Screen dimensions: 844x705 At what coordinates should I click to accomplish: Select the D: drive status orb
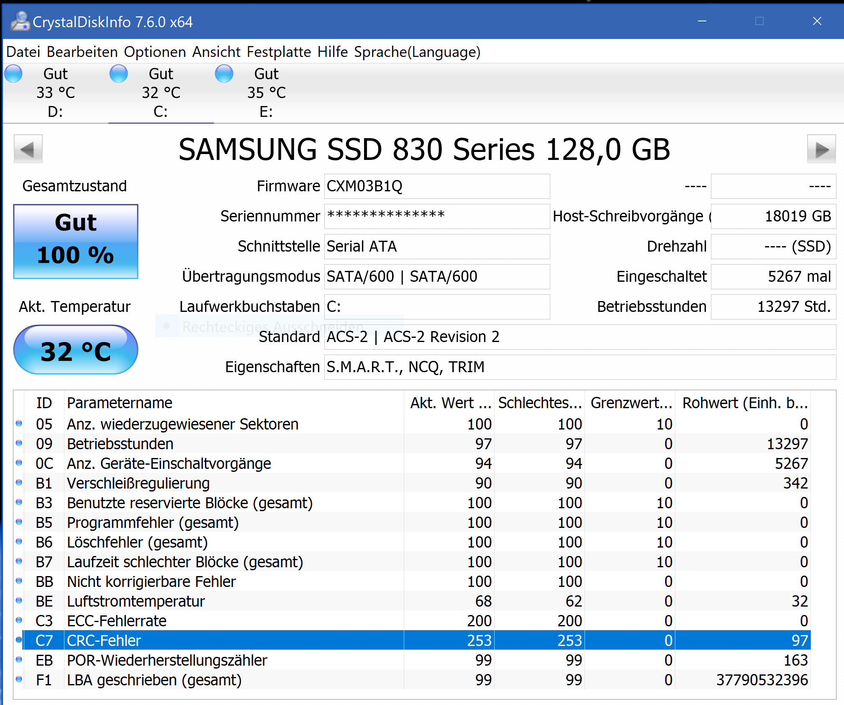[13, 74]
